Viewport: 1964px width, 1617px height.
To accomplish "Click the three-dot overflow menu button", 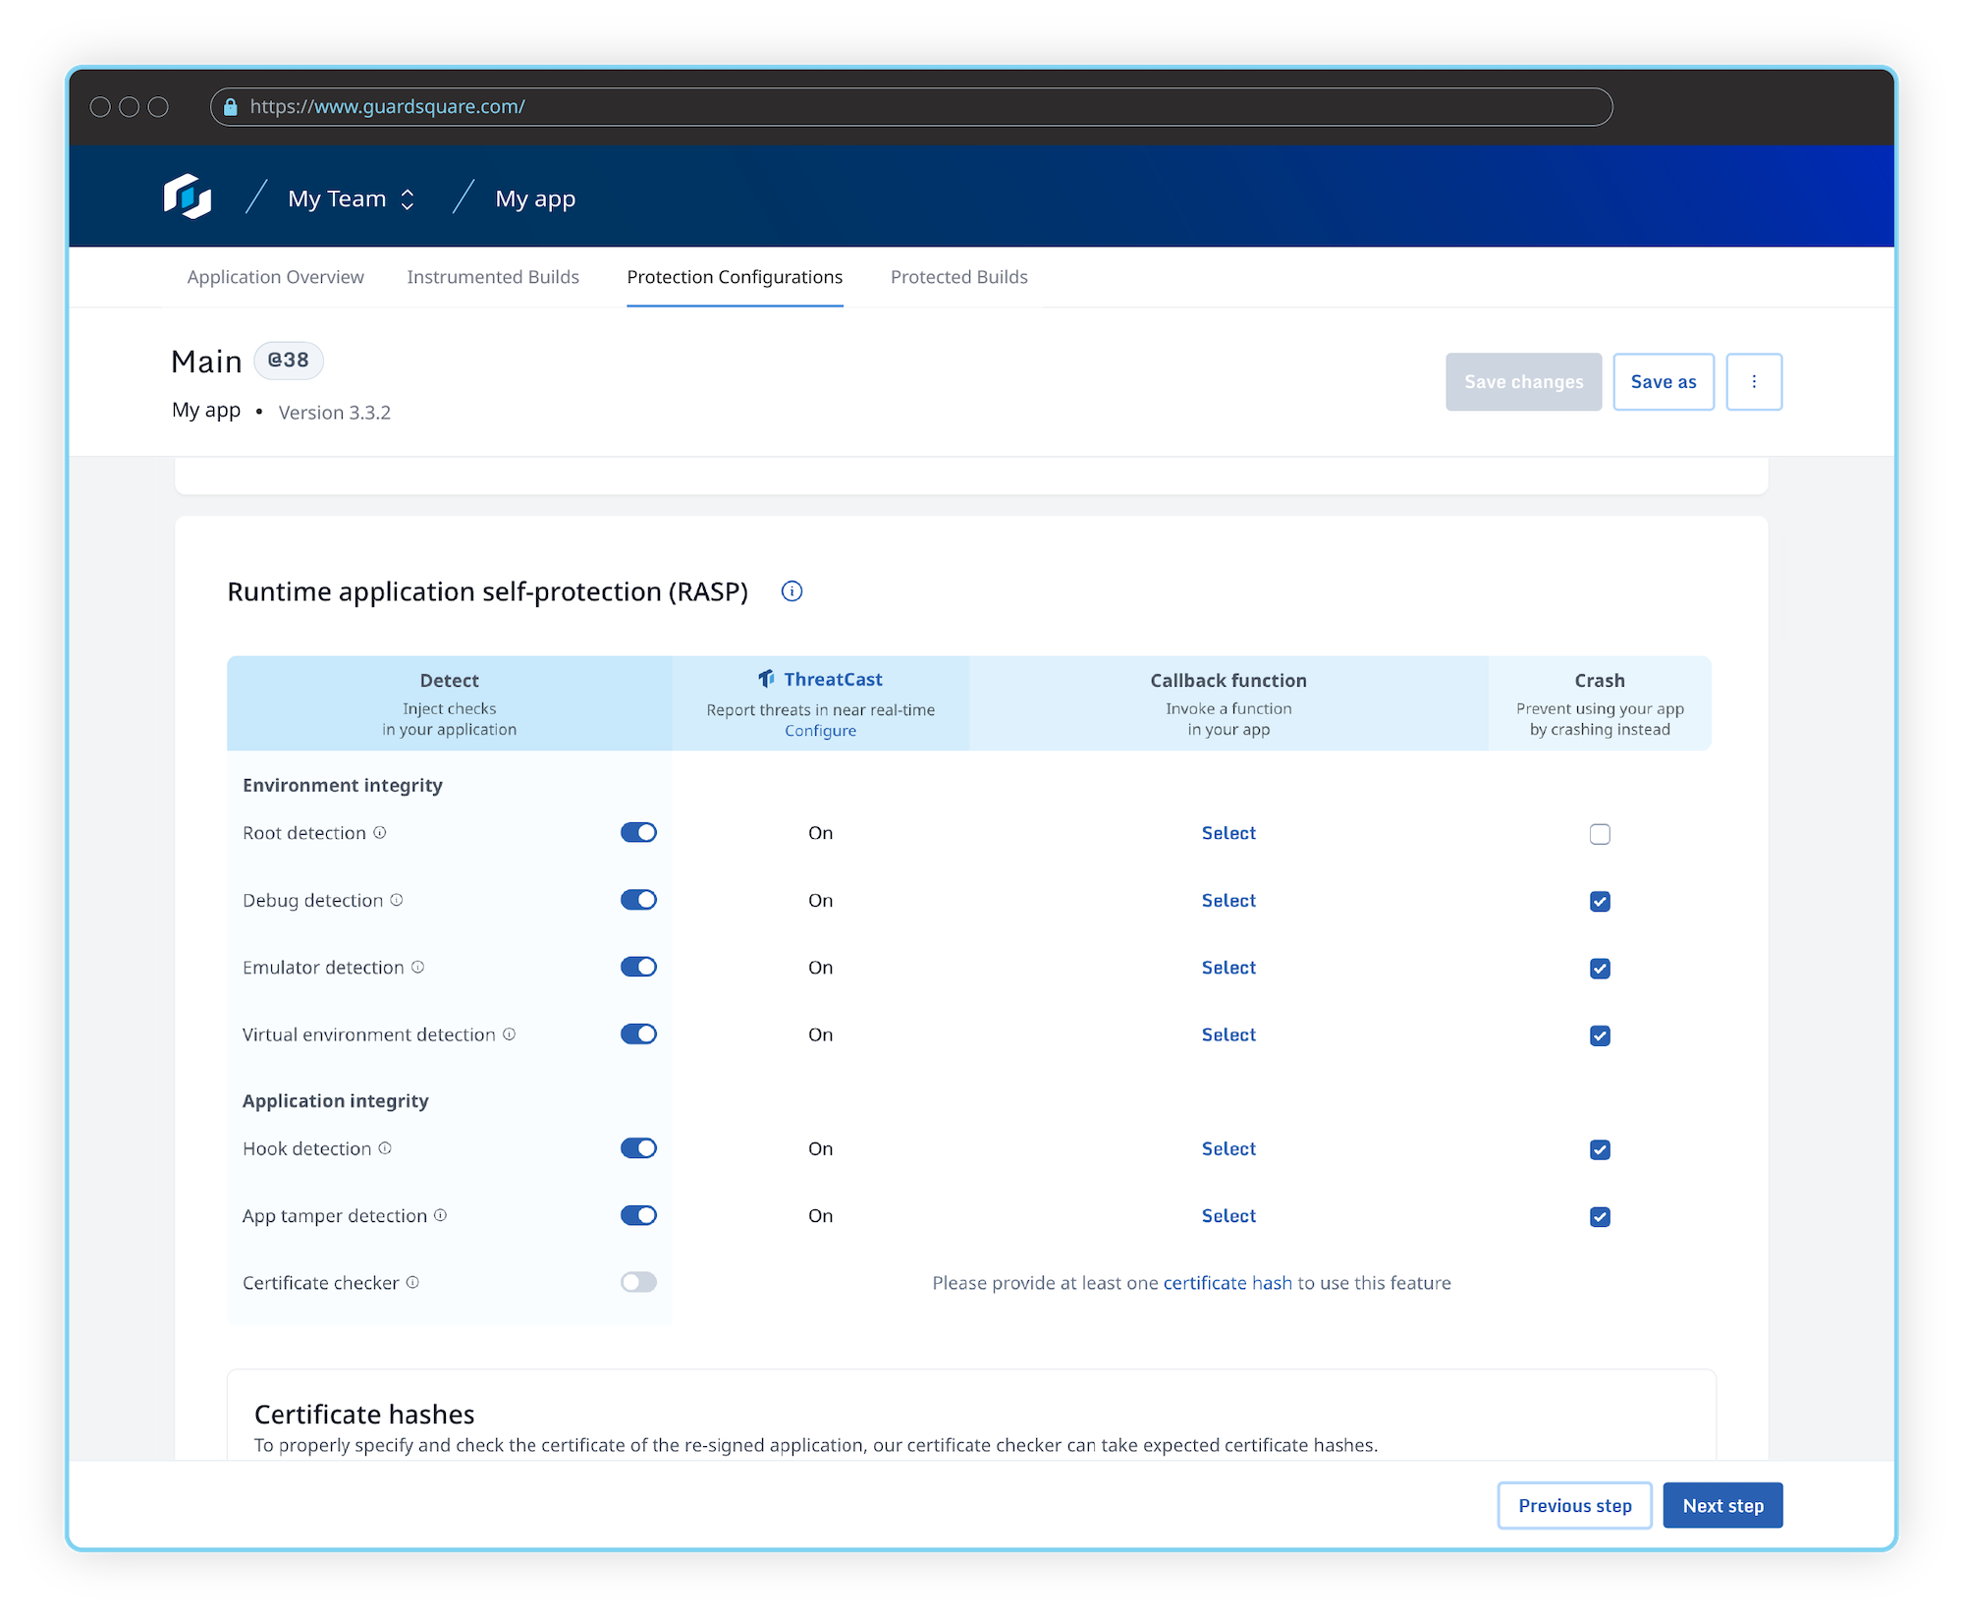I will click(x=1752, y=382).
